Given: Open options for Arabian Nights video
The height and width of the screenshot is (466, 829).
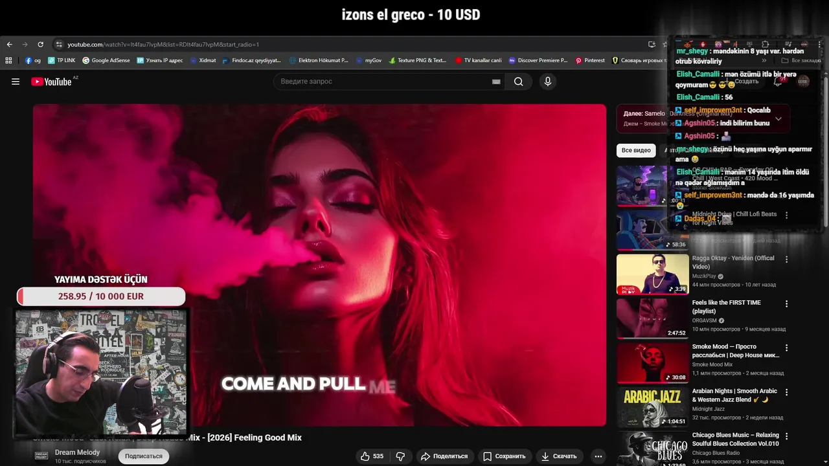Looking at the screenshot, I should (787, 392).
